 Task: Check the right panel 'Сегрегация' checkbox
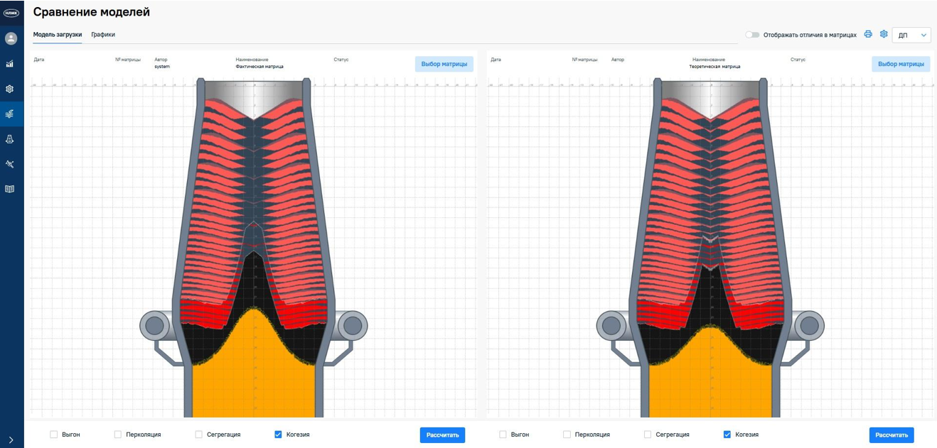648,435
